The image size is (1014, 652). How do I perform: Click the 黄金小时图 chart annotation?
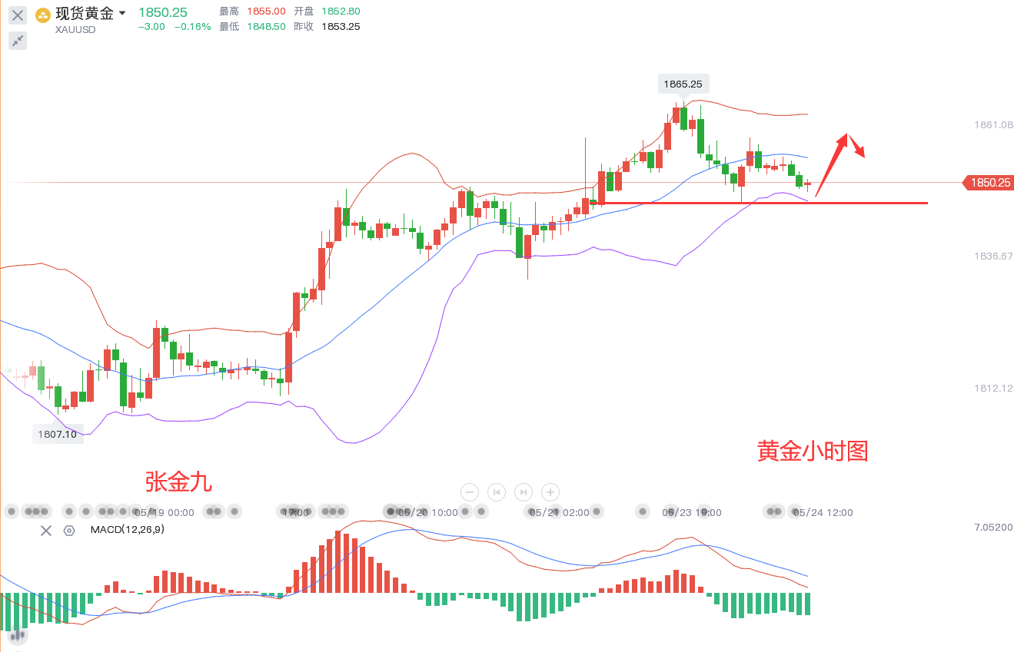(813, 451)
